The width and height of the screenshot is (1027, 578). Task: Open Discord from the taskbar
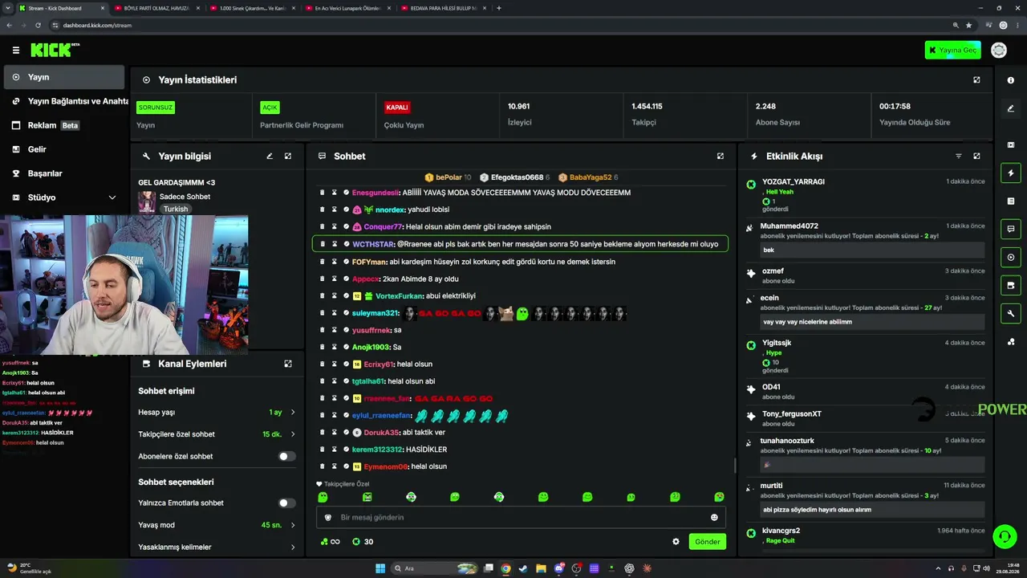click(559, 568)
